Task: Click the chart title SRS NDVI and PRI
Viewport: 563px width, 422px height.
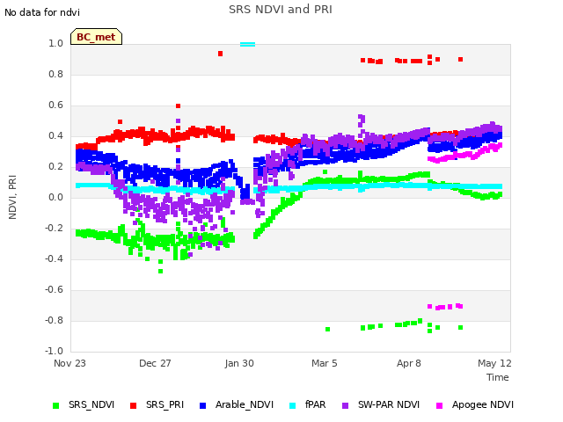Action: point(281,10)
